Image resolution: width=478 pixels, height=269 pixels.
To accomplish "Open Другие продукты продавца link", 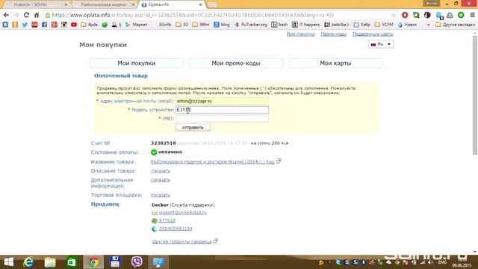I will pyautogui.click(x=181, y=241).
